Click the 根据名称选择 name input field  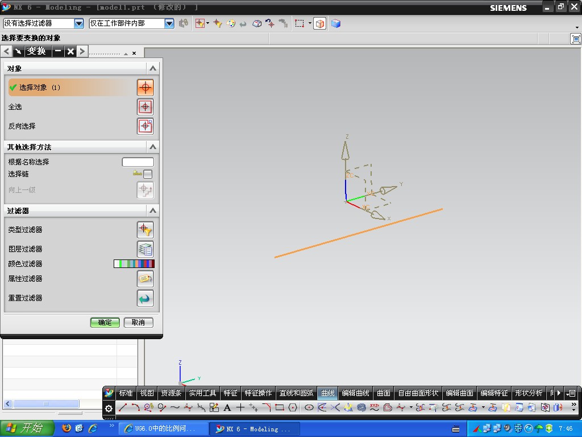point(138,162)
